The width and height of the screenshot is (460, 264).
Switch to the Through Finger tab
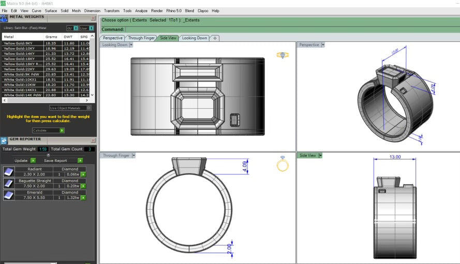141,38
